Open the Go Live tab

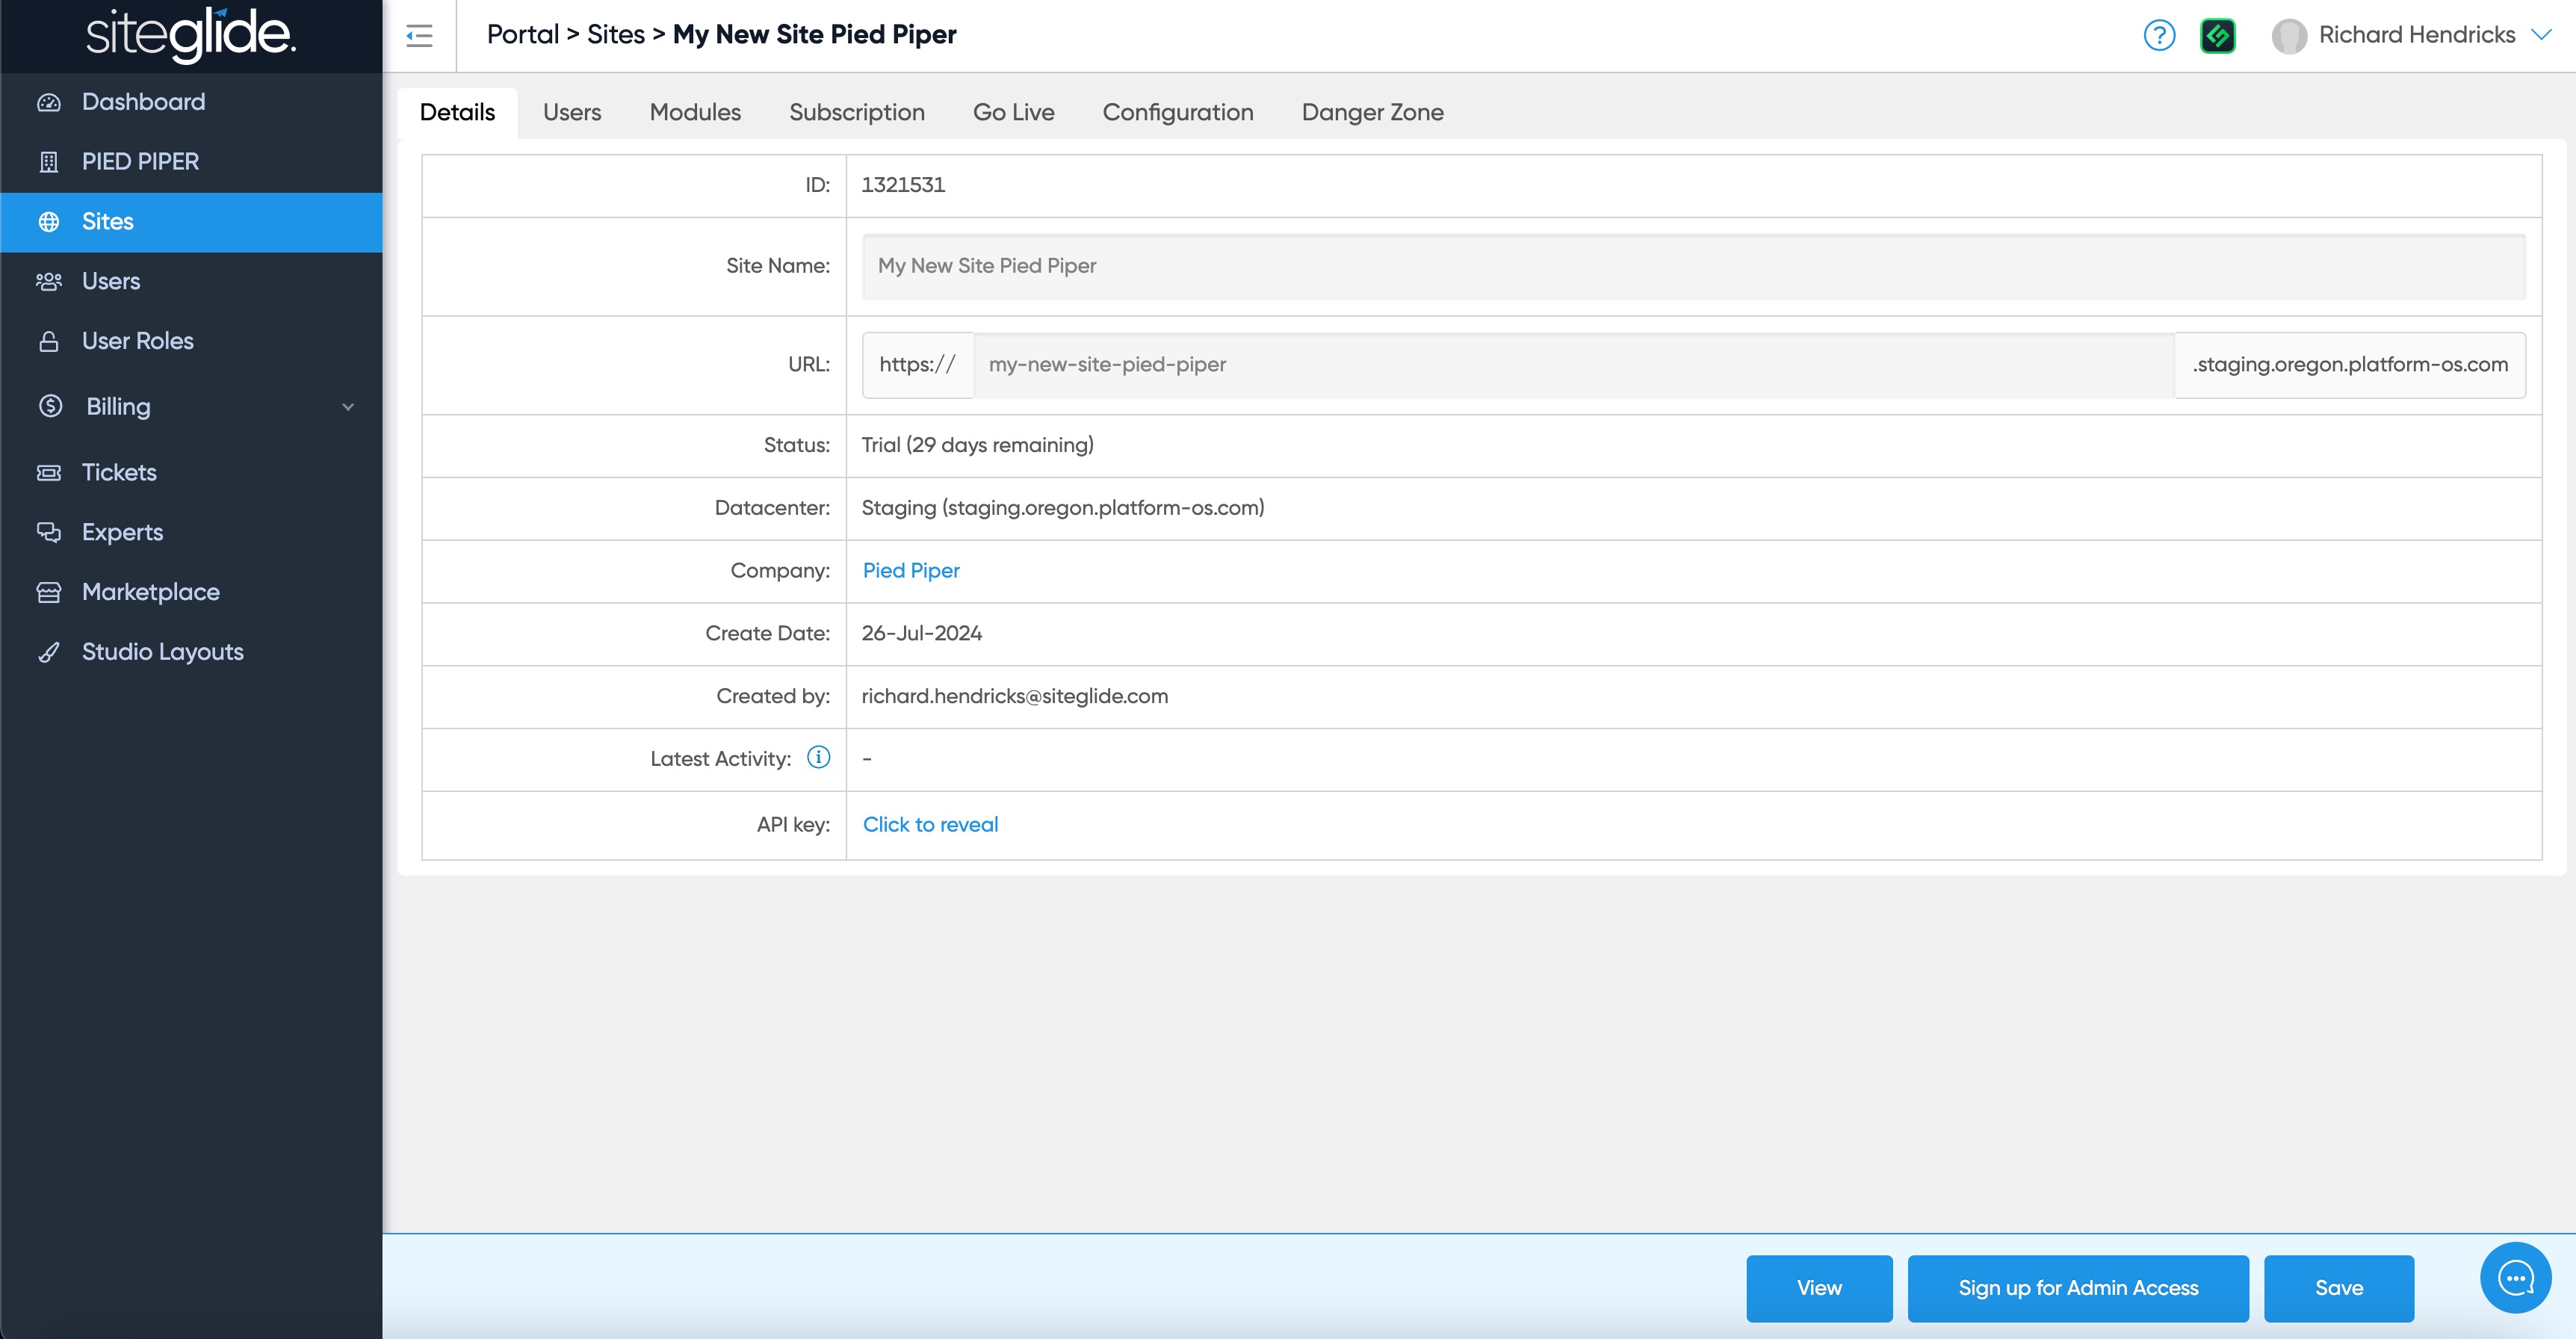point(1013,112)
